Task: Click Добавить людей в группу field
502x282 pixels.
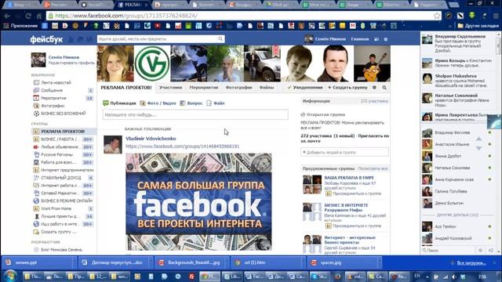Action: click(x=344, y=152)
